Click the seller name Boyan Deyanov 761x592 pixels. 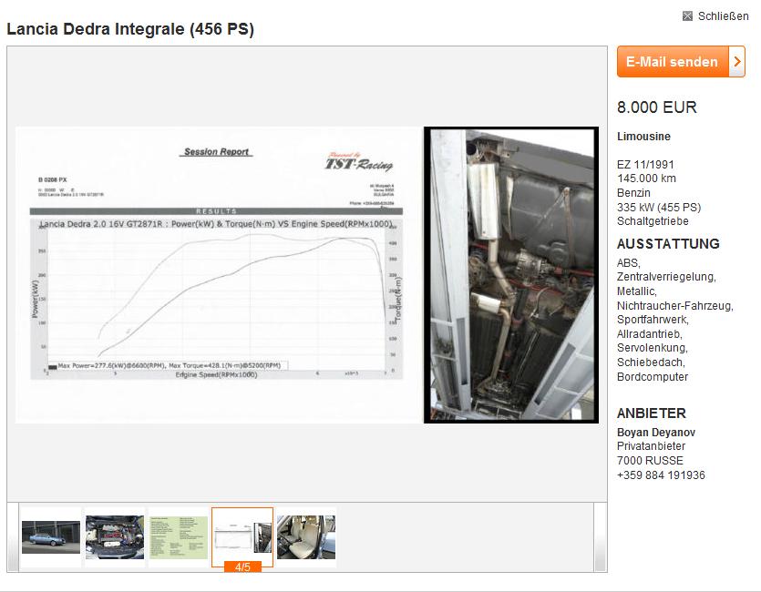click(655, 432)
